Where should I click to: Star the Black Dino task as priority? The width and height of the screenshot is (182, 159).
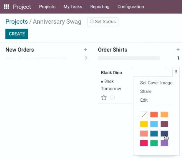click(x=104, y=97)
